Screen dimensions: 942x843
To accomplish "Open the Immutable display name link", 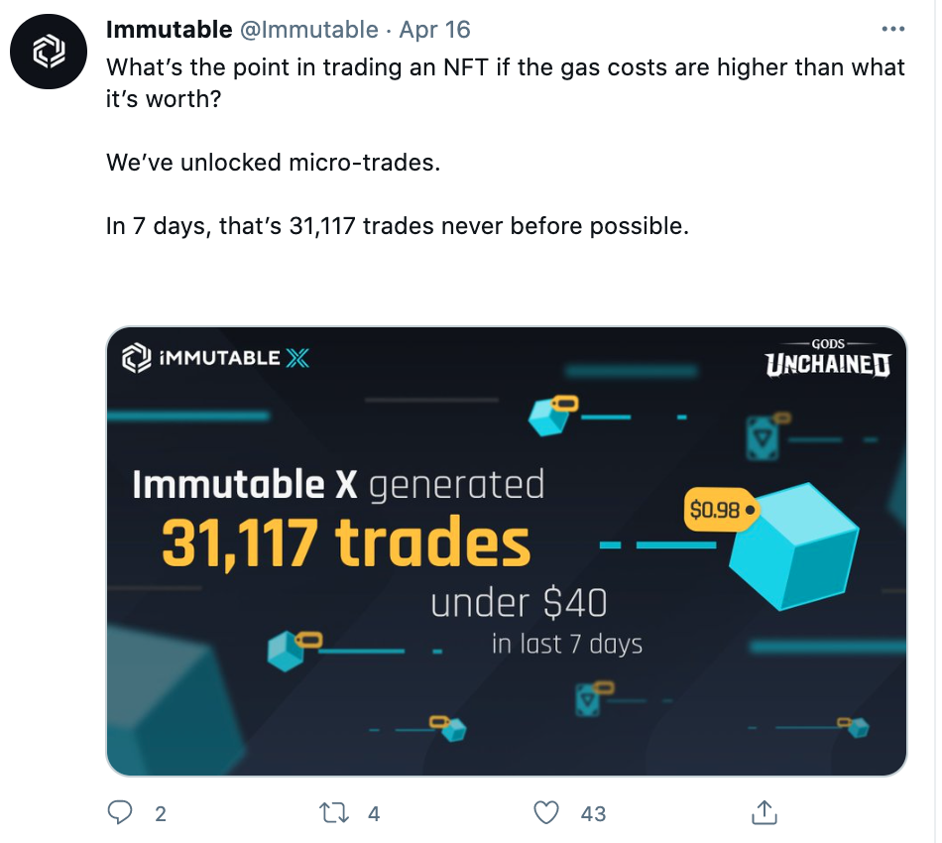I will 169,30.
